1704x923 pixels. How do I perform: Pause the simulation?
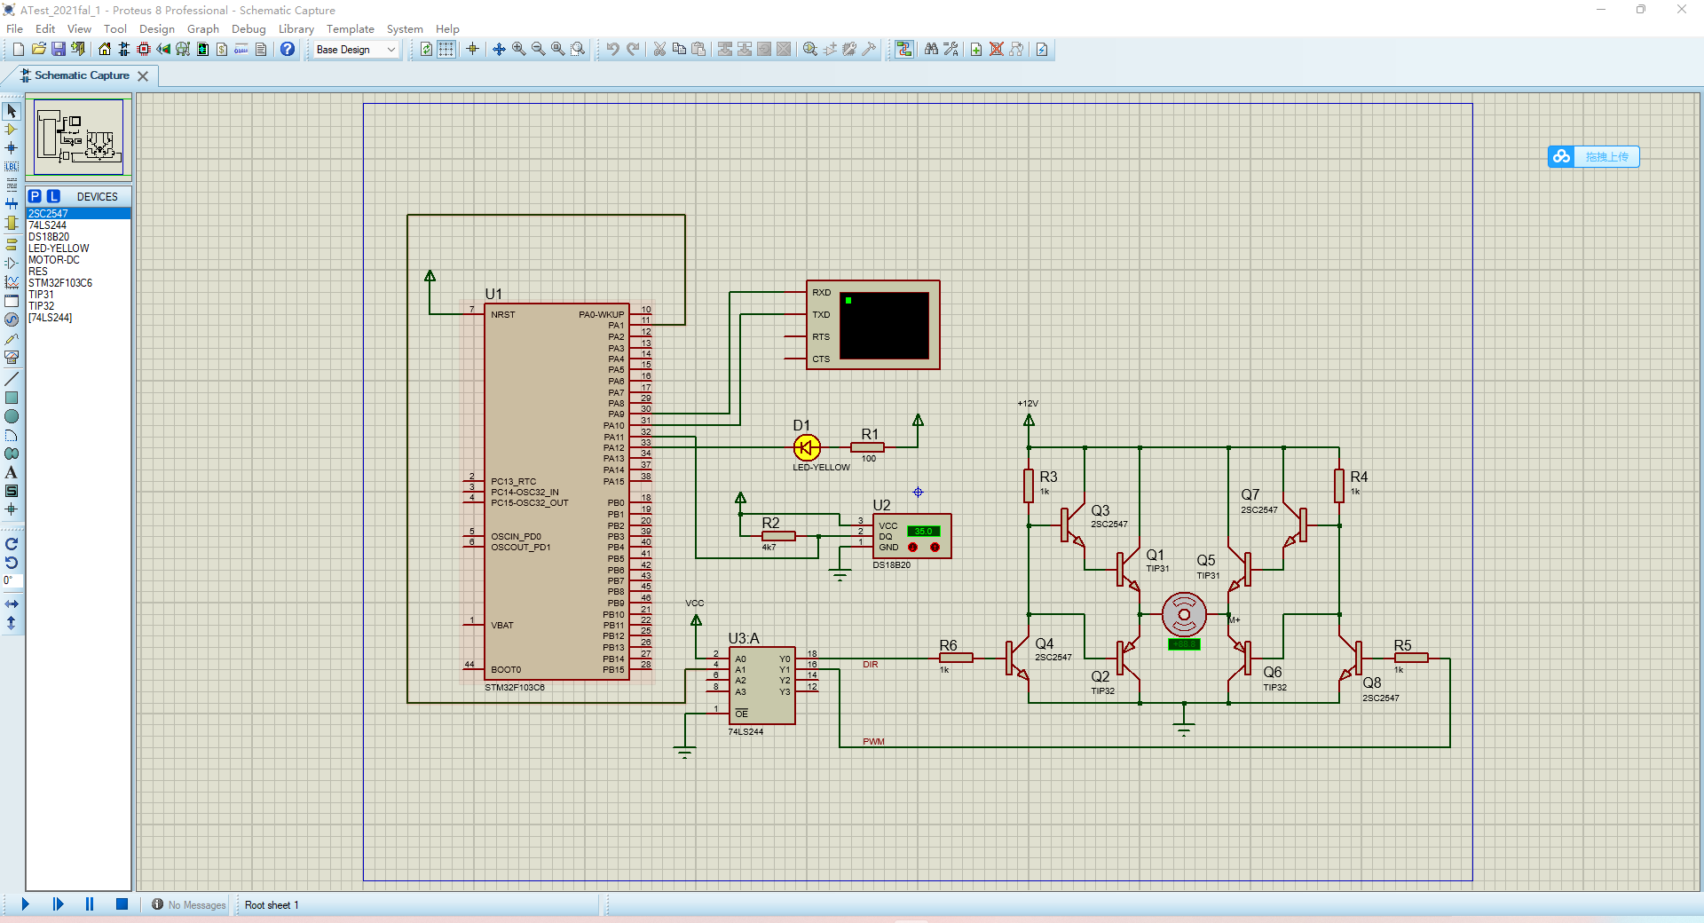(90, 904)
